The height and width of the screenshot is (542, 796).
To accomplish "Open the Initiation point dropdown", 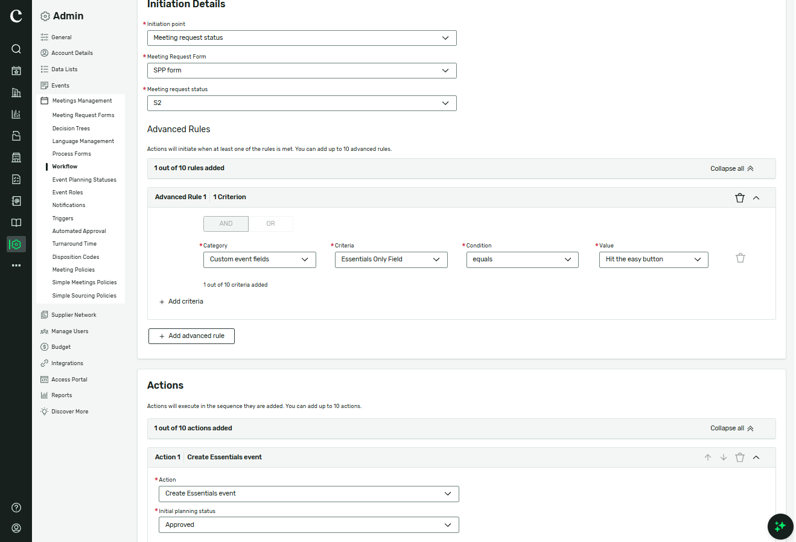I will pos(302,37).
